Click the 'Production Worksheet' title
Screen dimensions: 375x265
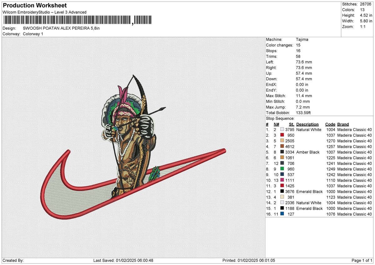(35, 6)
